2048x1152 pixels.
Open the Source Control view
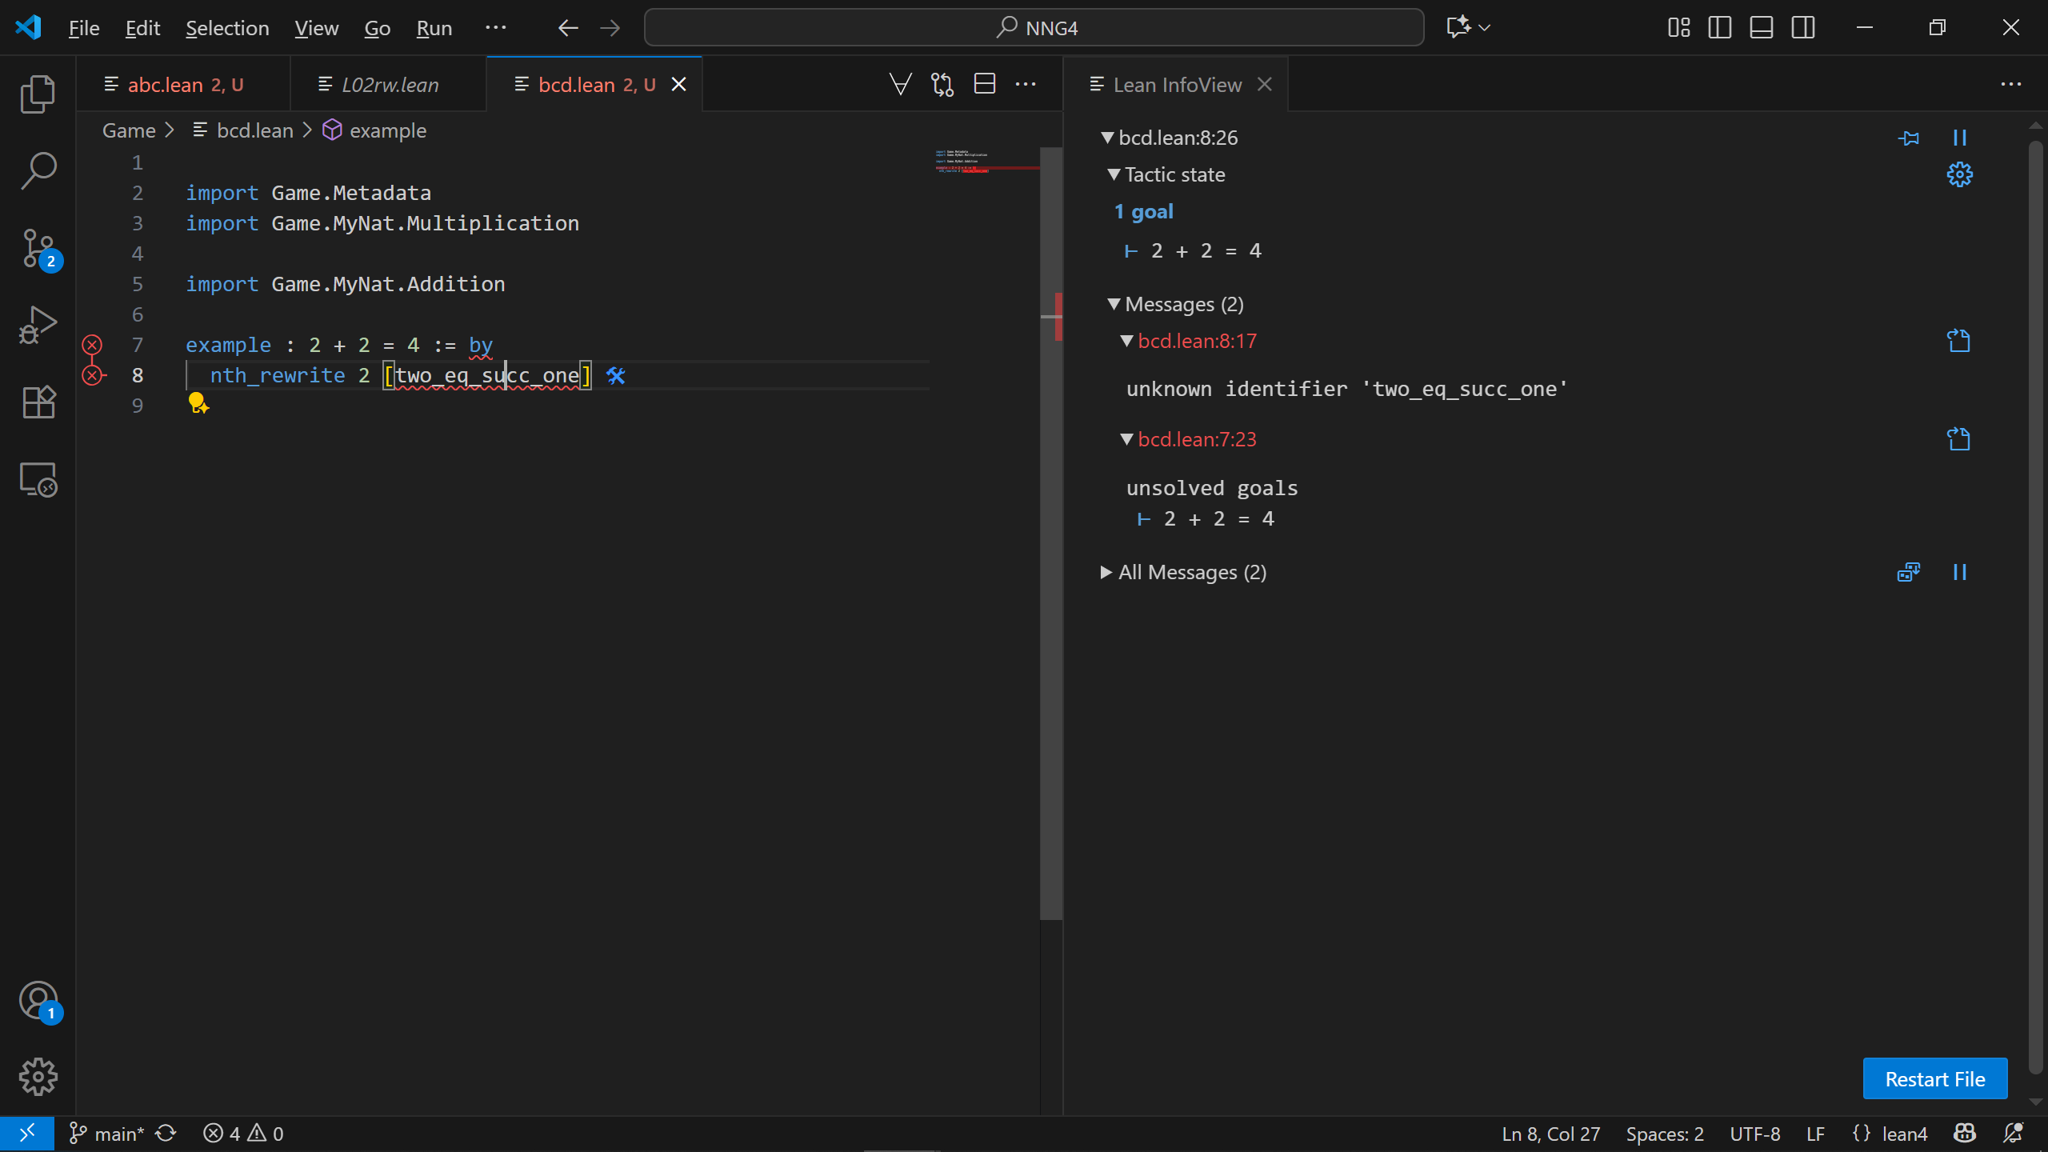(38, 248)
